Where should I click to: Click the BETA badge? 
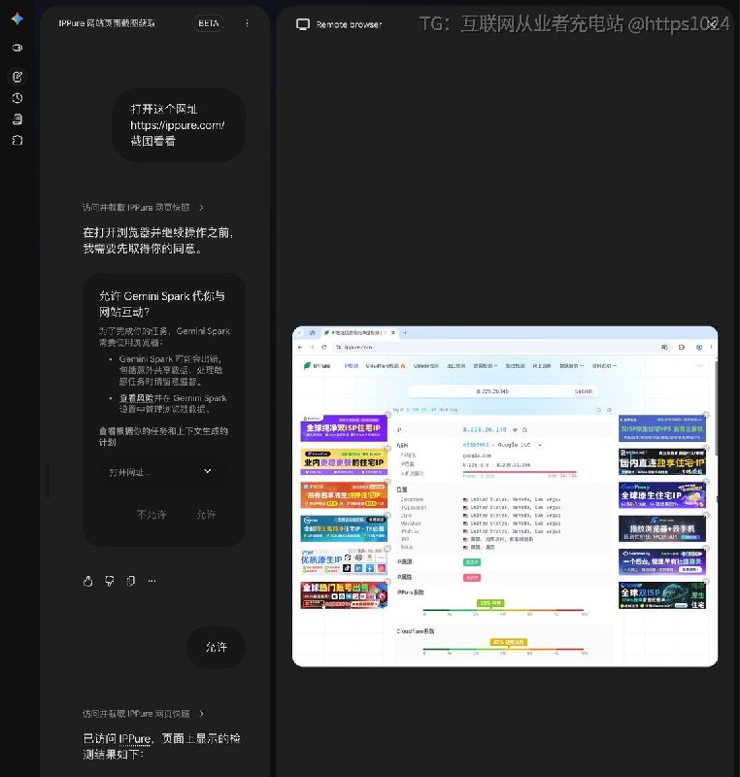point(209,23)
